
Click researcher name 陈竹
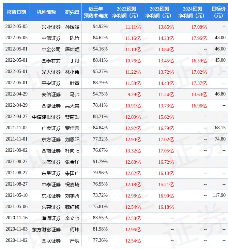click(x=75, y=38)
